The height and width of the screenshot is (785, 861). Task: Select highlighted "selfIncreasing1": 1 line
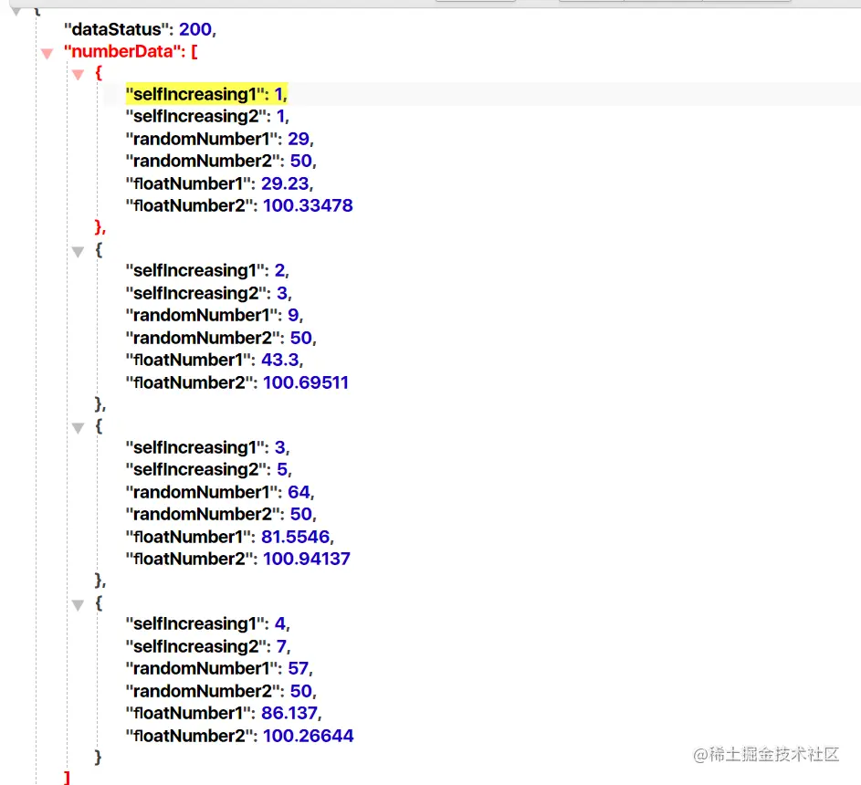206,94
